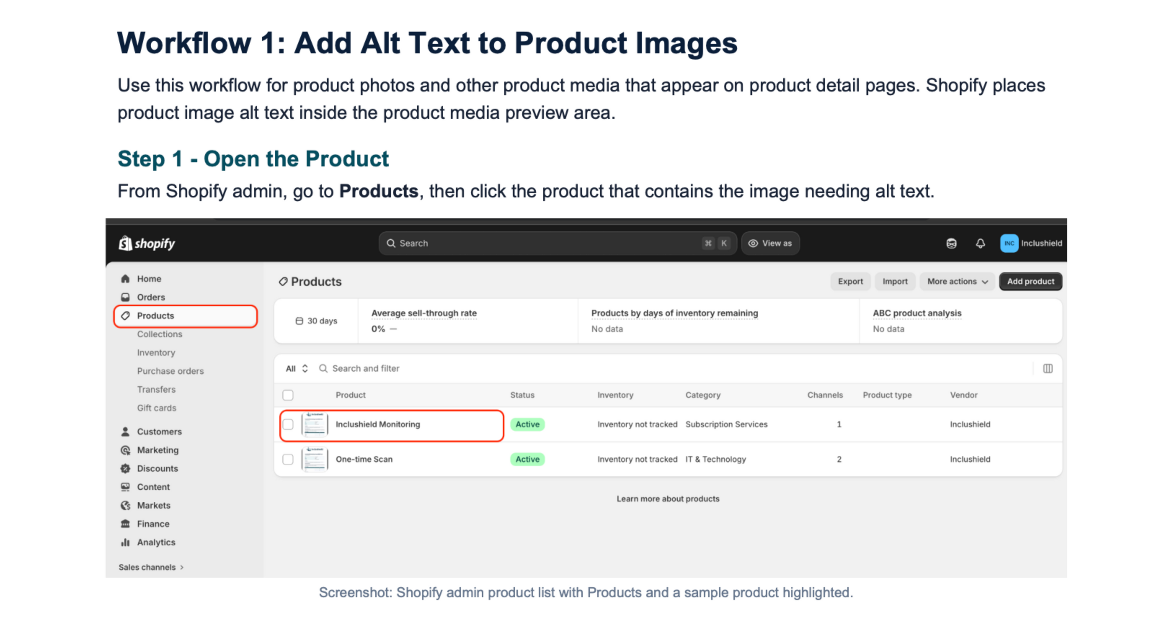The height and width of the screenshot is (639, 1172).
Task: Click the View as button
Action: (770, 243)
